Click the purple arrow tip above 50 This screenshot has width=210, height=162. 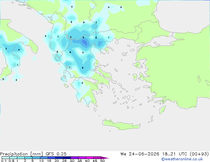click(105, 158)
